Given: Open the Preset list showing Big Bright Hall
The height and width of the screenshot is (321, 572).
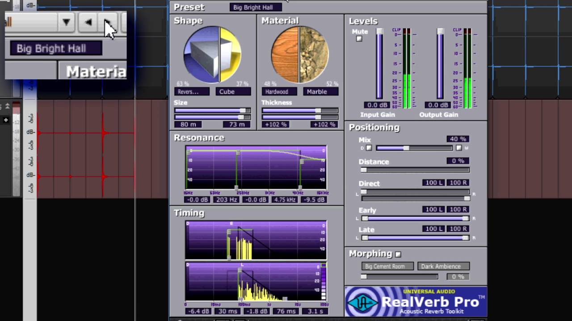Looking at the screenshot, I should [x=256, y=7].
